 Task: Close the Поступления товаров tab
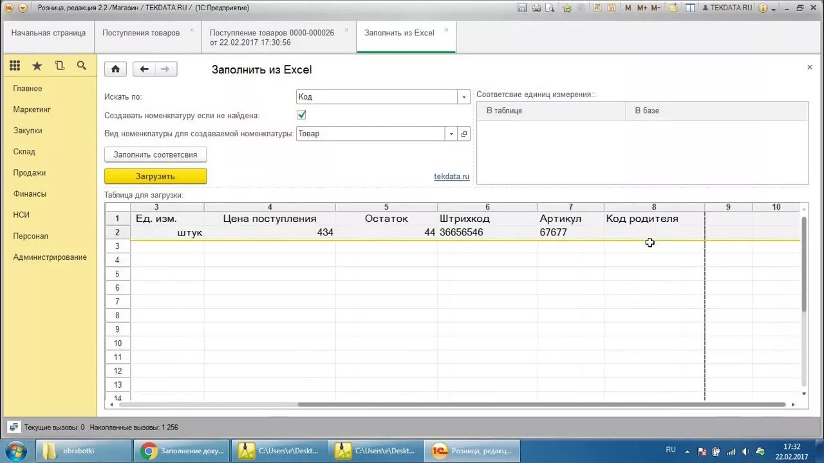(x=192, y=30)
